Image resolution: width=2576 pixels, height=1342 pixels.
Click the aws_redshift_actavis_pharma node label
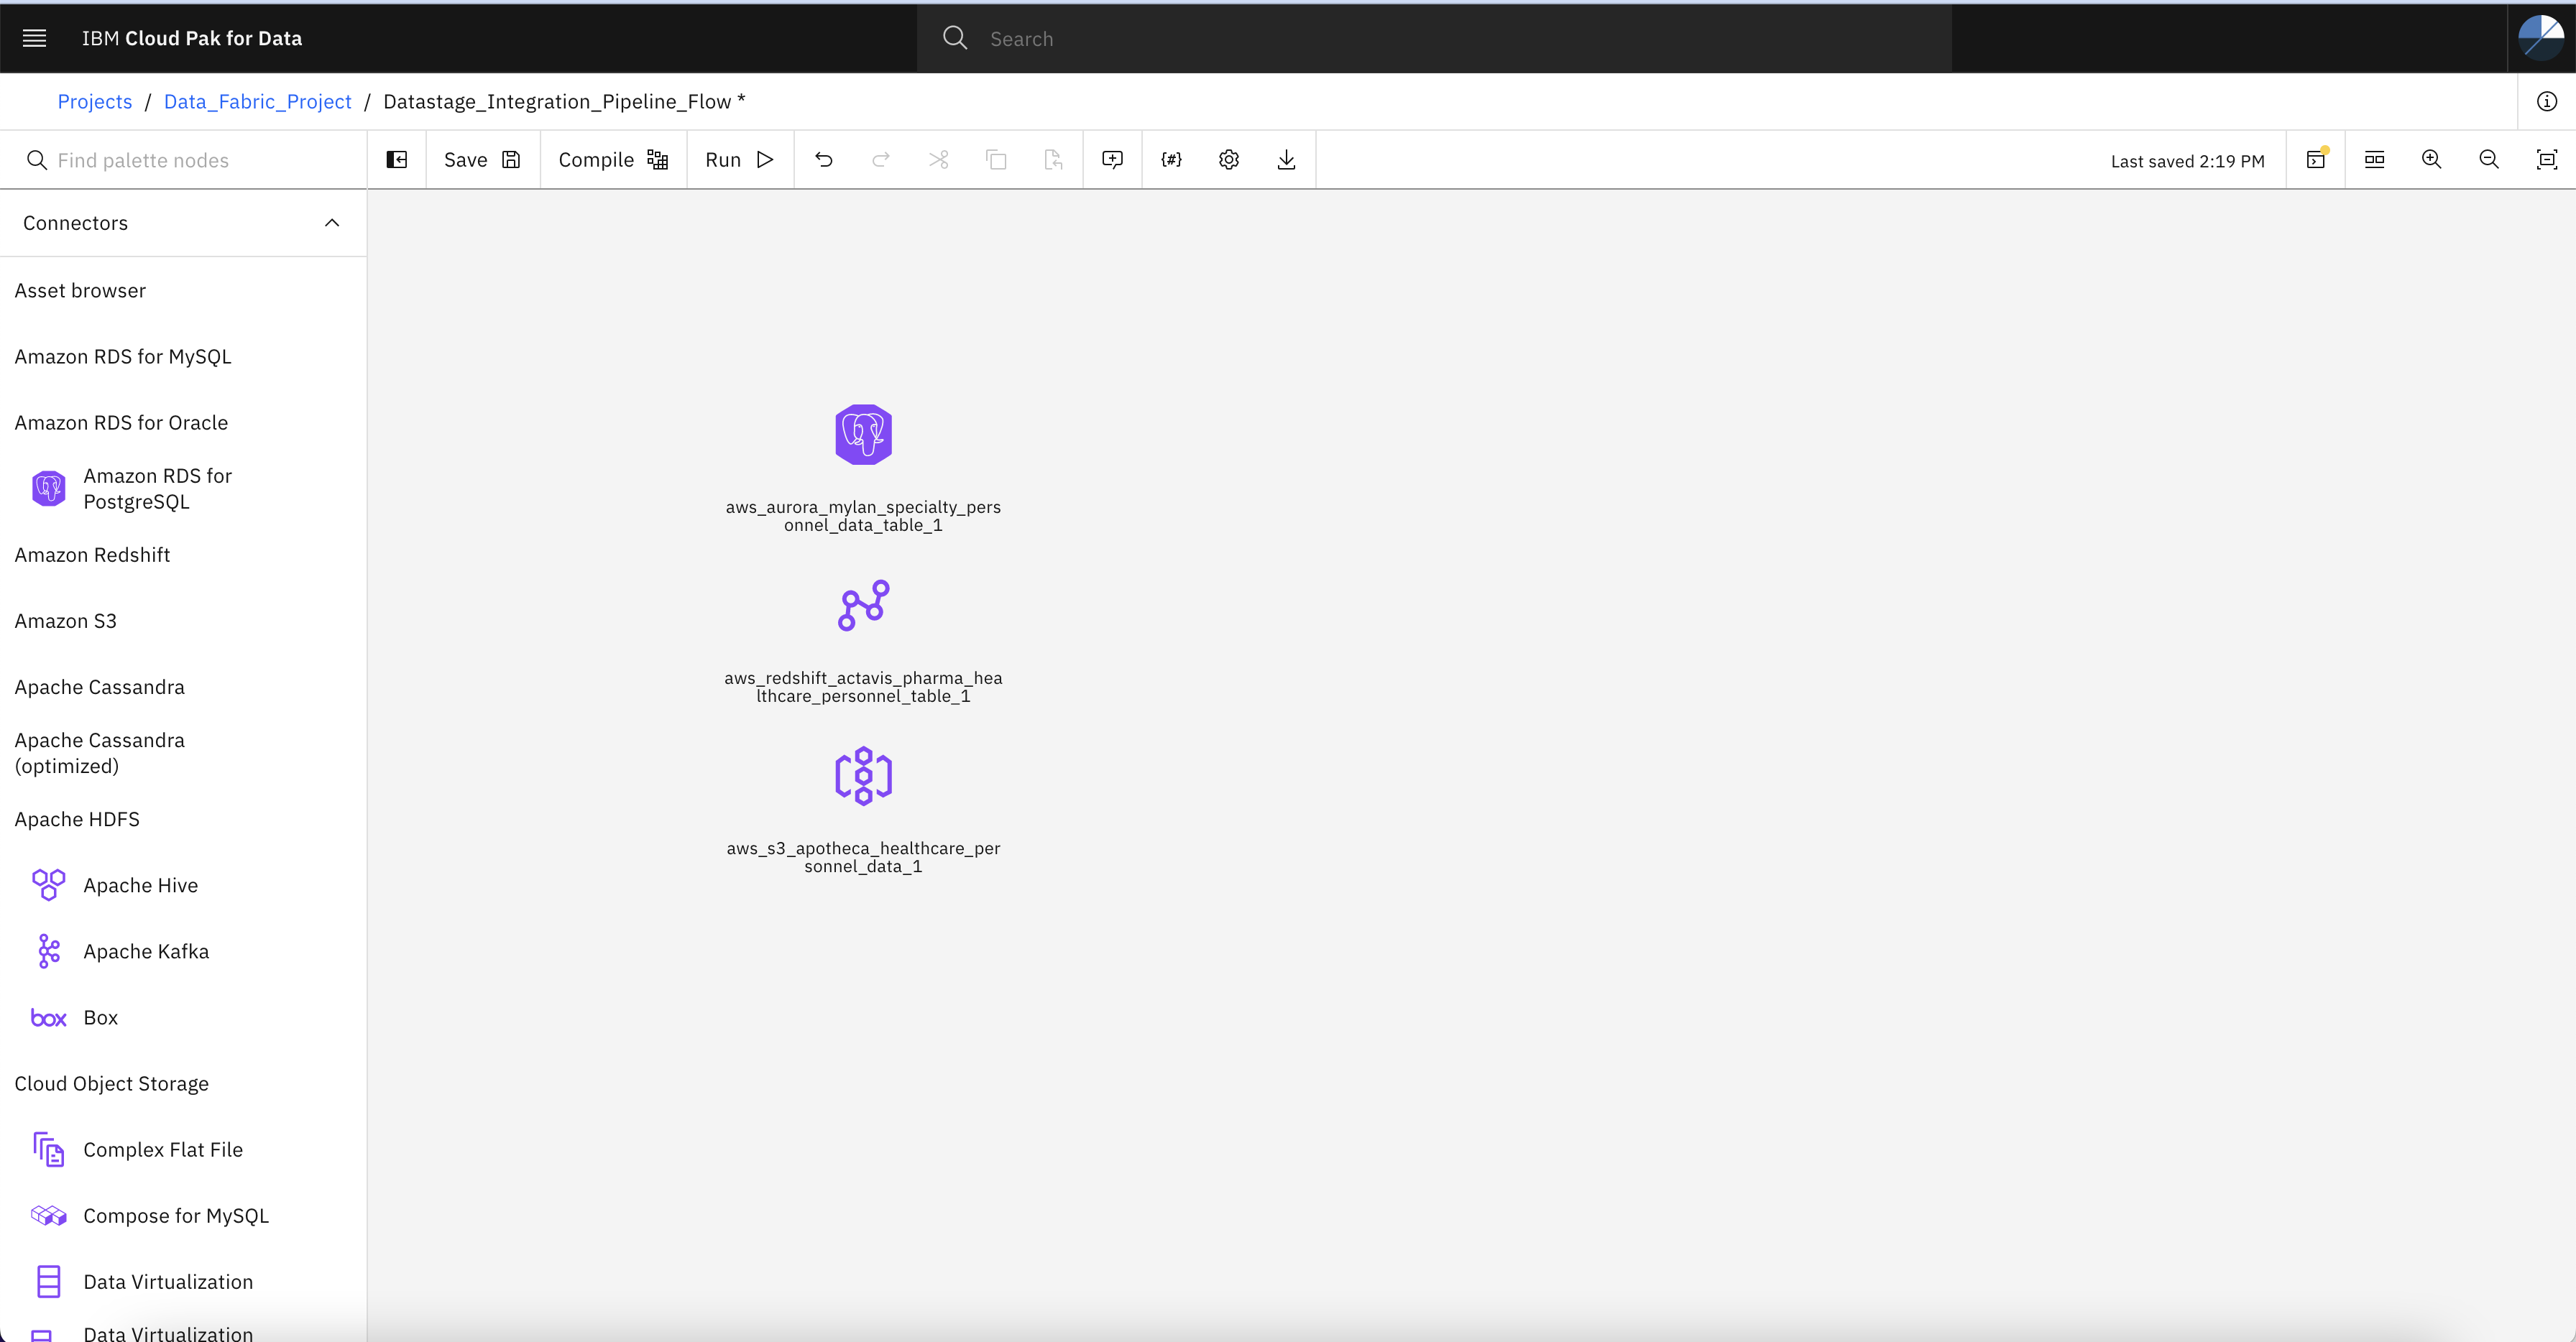coord(863,687)
